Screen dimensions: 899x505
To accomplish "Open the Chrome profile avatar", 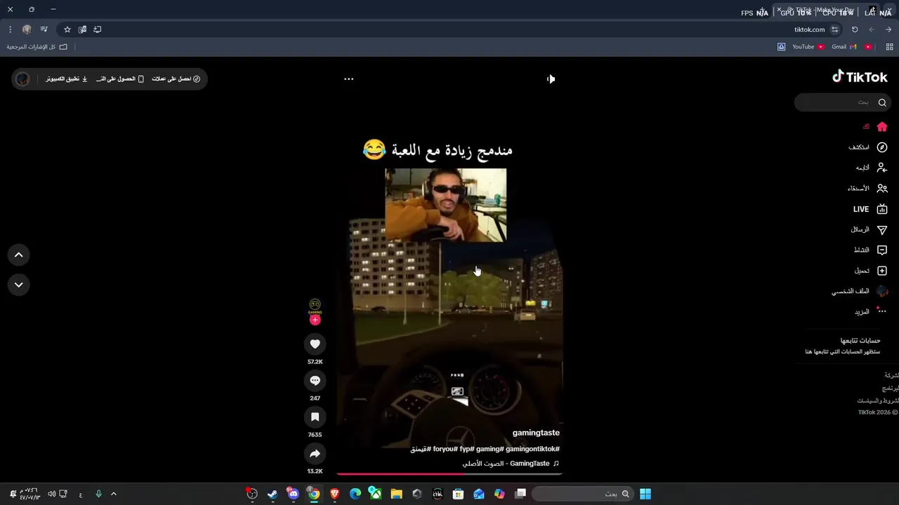I will (x=27, y=29).
